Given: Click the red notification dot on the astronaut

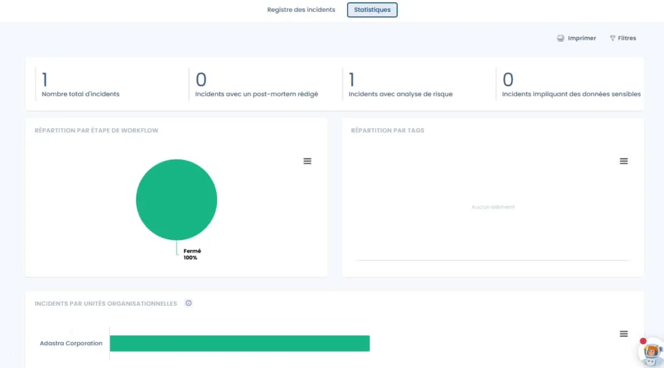Looking at the screenshot, I should tap(643, 341).
